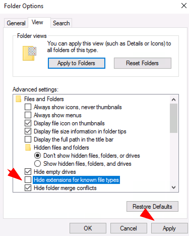Open the Search tab
Viewport: 189px width, 236px height.
(61, 23)
